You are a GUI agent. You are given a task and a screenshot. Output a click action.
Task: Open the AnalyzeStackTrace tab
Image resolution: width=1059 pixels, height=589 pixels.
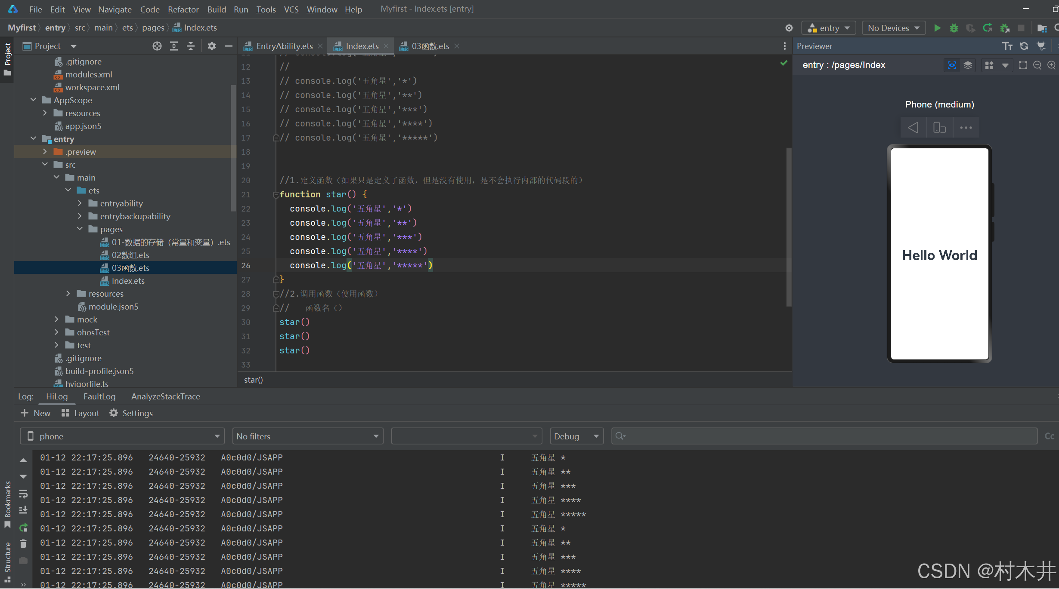pos(166,396)
